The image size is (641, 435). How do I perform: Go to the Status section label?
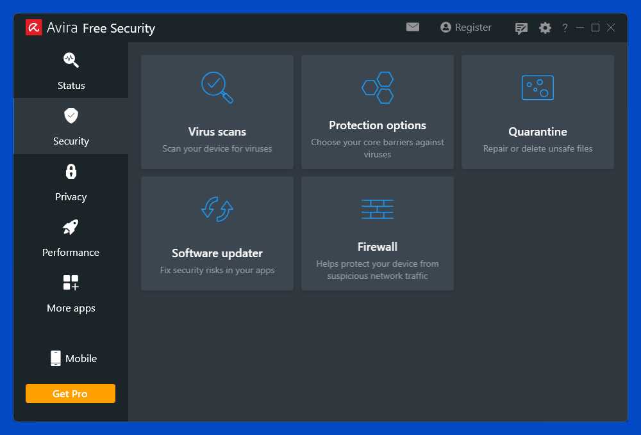pos(71,85)
